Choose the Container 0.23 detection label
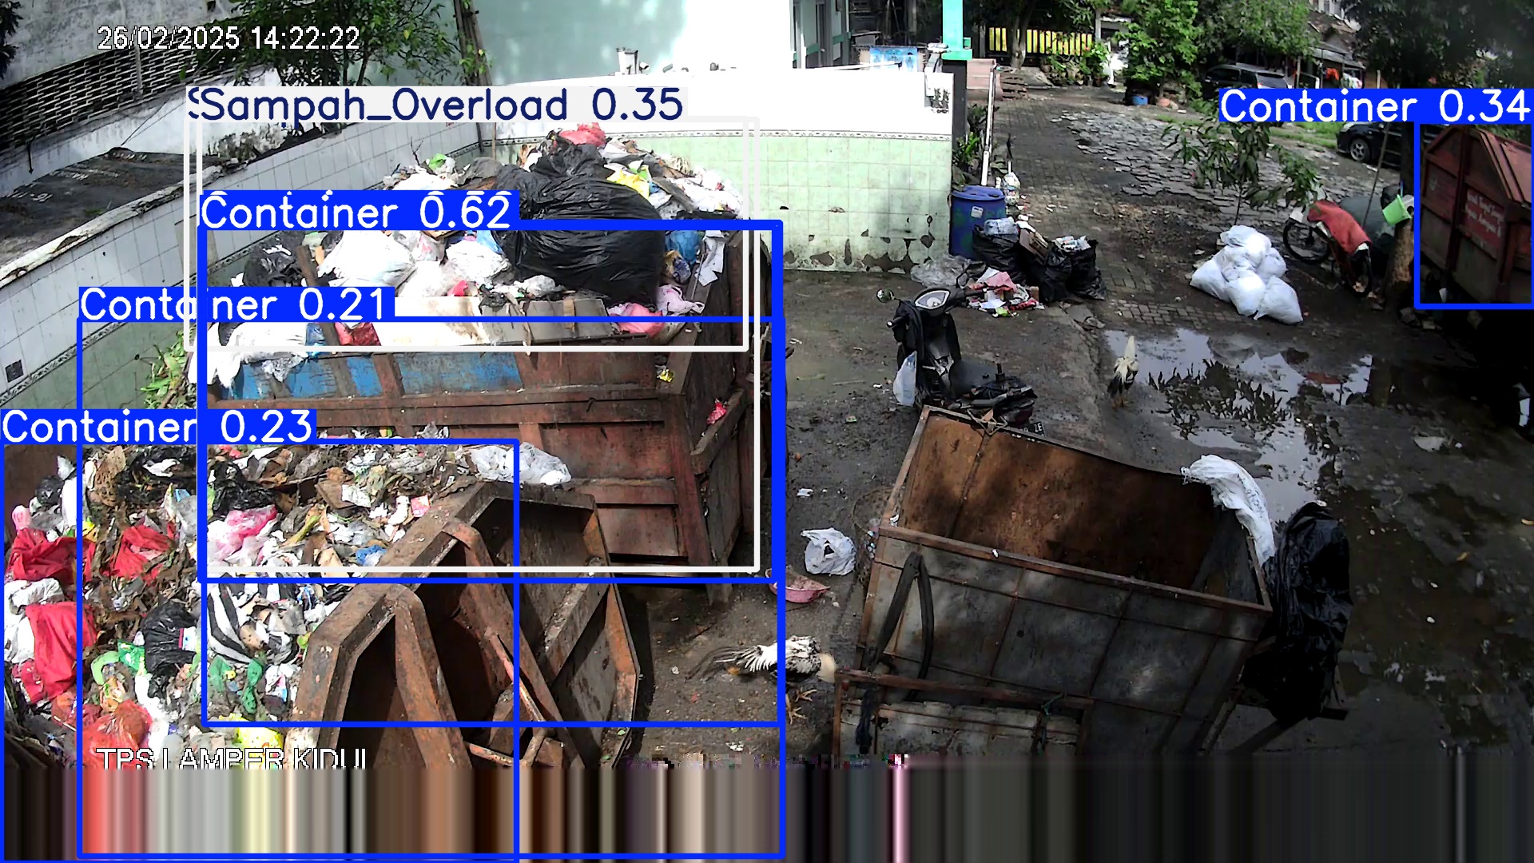 pyautogui.click(x=159, y=426)
